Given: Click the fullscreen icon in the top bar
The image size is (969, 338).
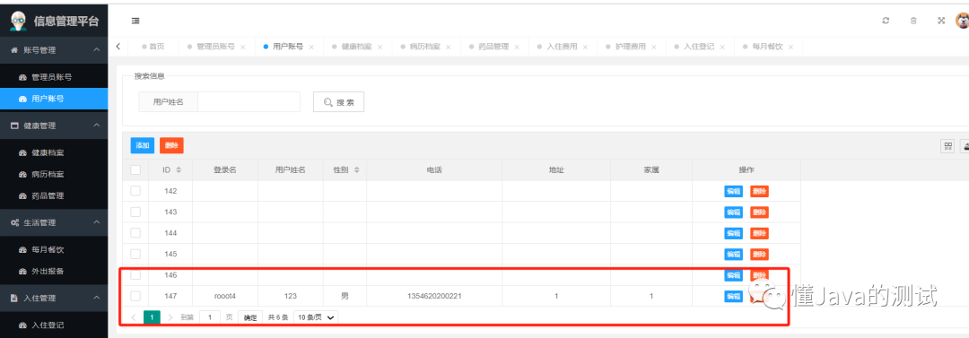Looking at the screenshot, I should pos(941,21).
